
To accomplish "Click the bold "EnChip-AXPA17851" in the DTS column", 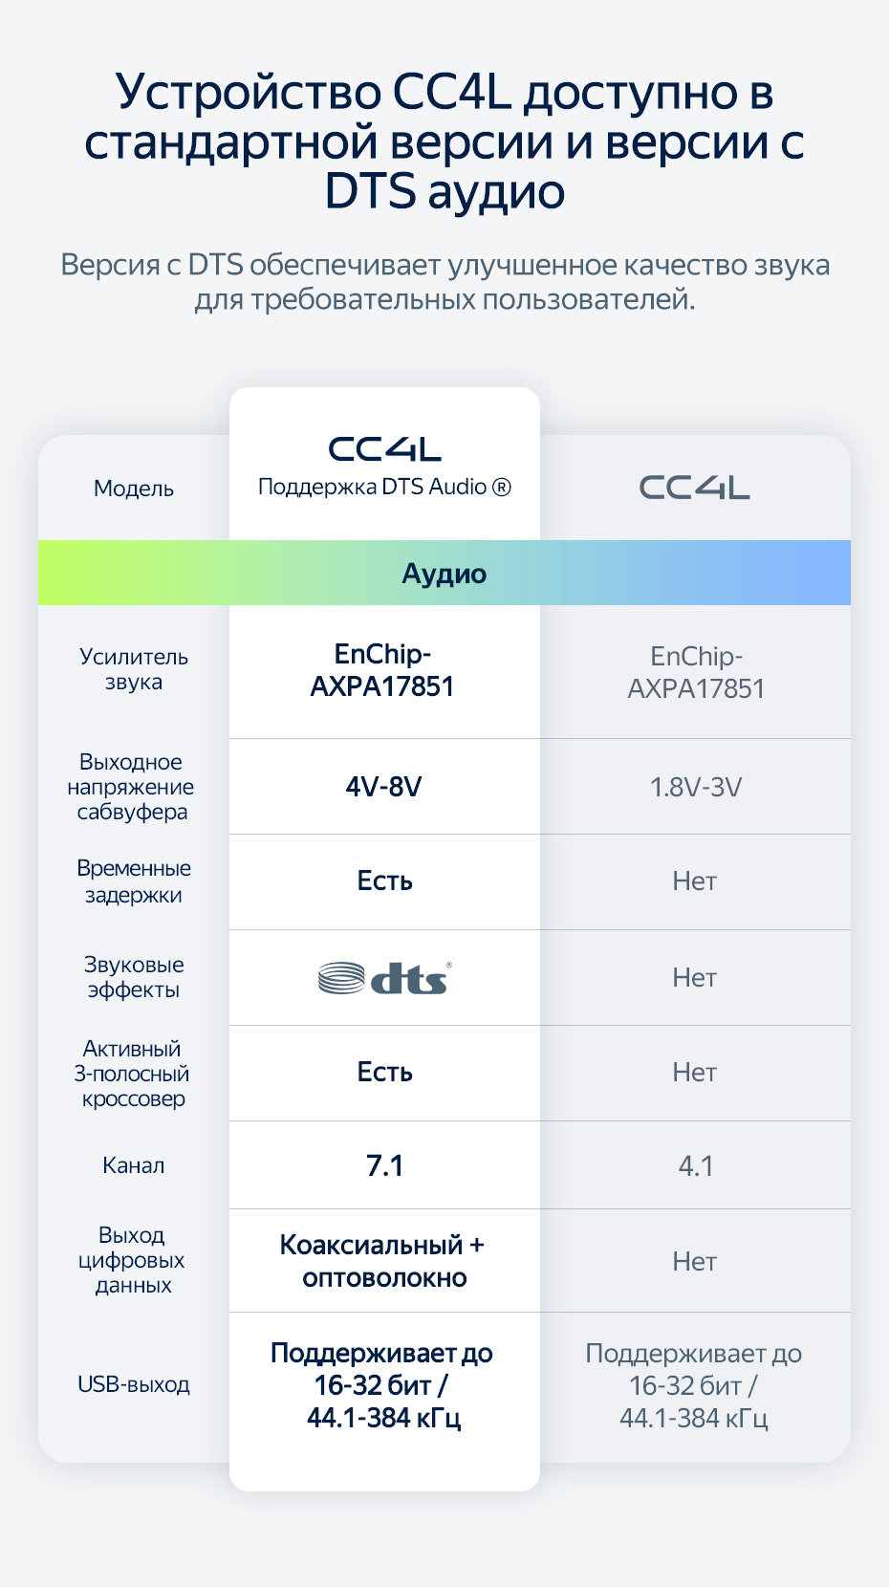I will pyautogui.click(x=382, y=670).
